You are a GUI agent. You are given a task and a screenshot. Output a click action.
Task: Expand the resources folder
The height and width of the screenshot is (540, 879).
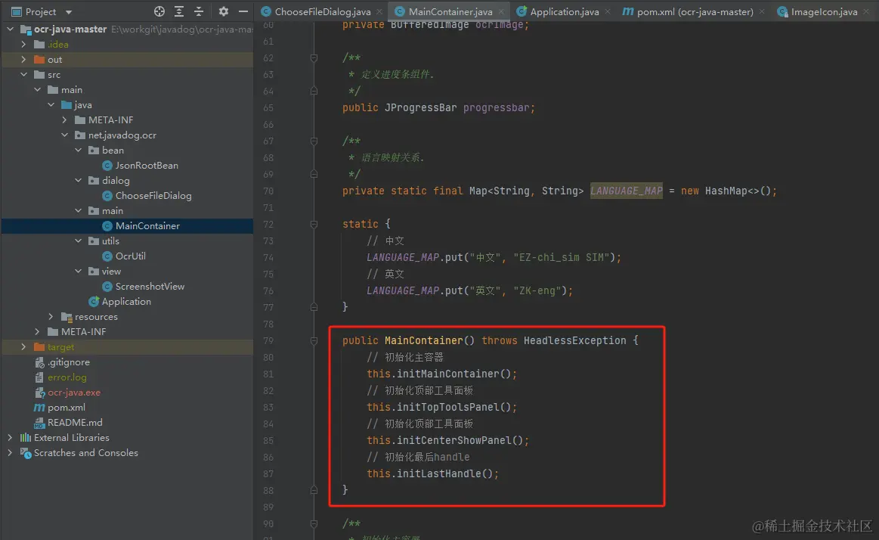point(51,316)
